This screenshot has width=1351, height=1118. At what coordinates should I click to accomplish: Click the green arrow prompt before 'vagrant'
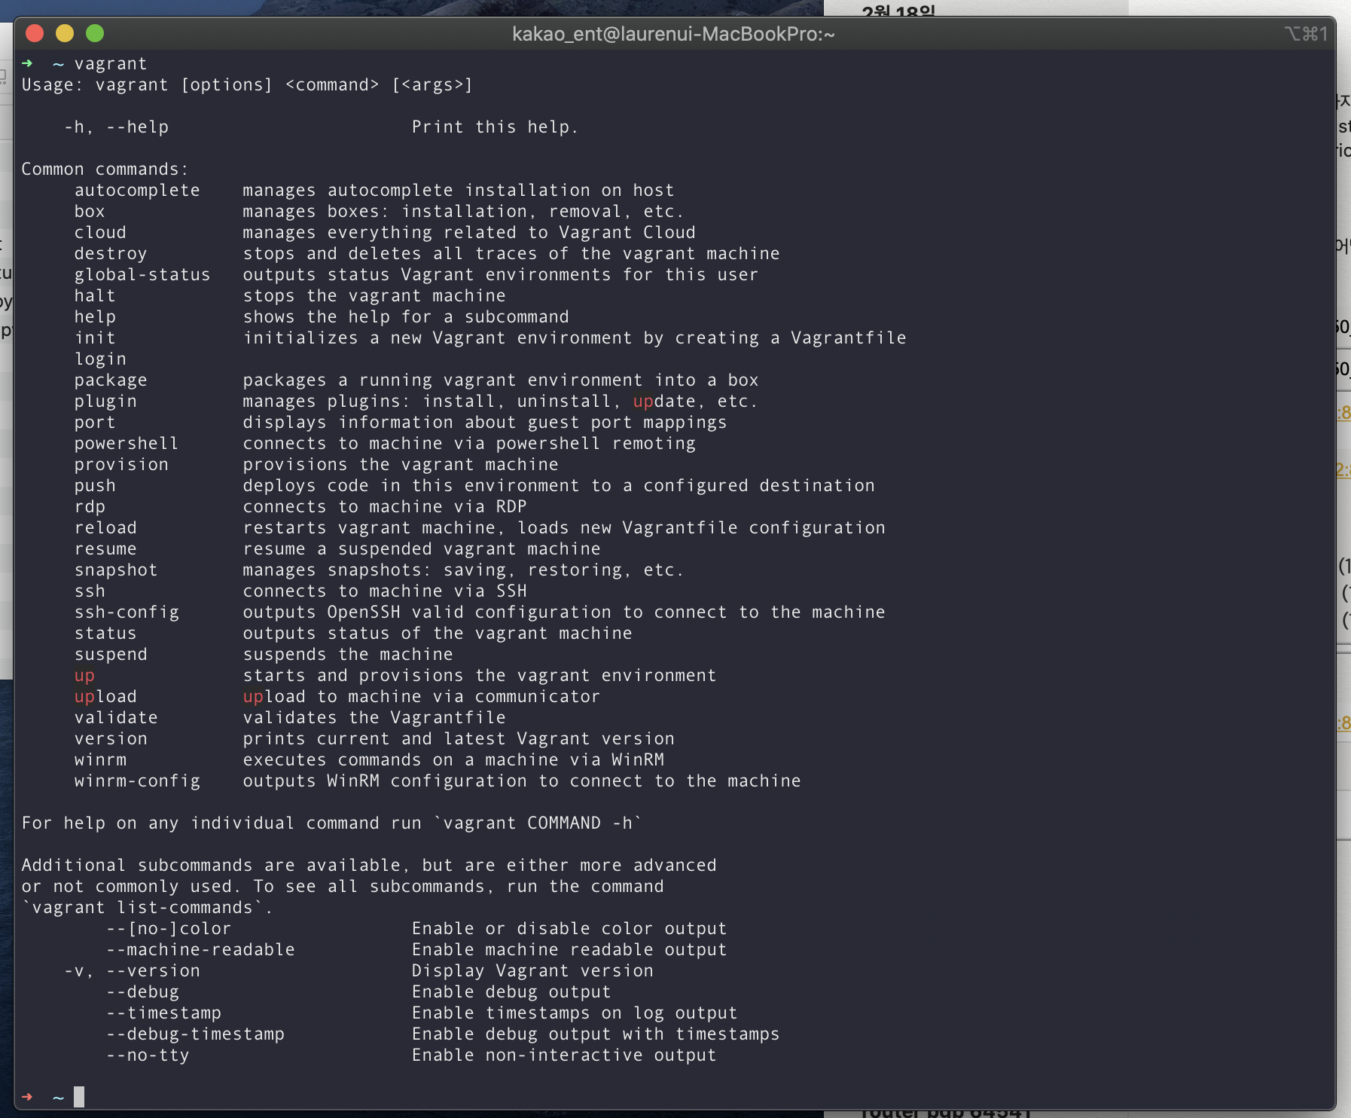[27, 63]
